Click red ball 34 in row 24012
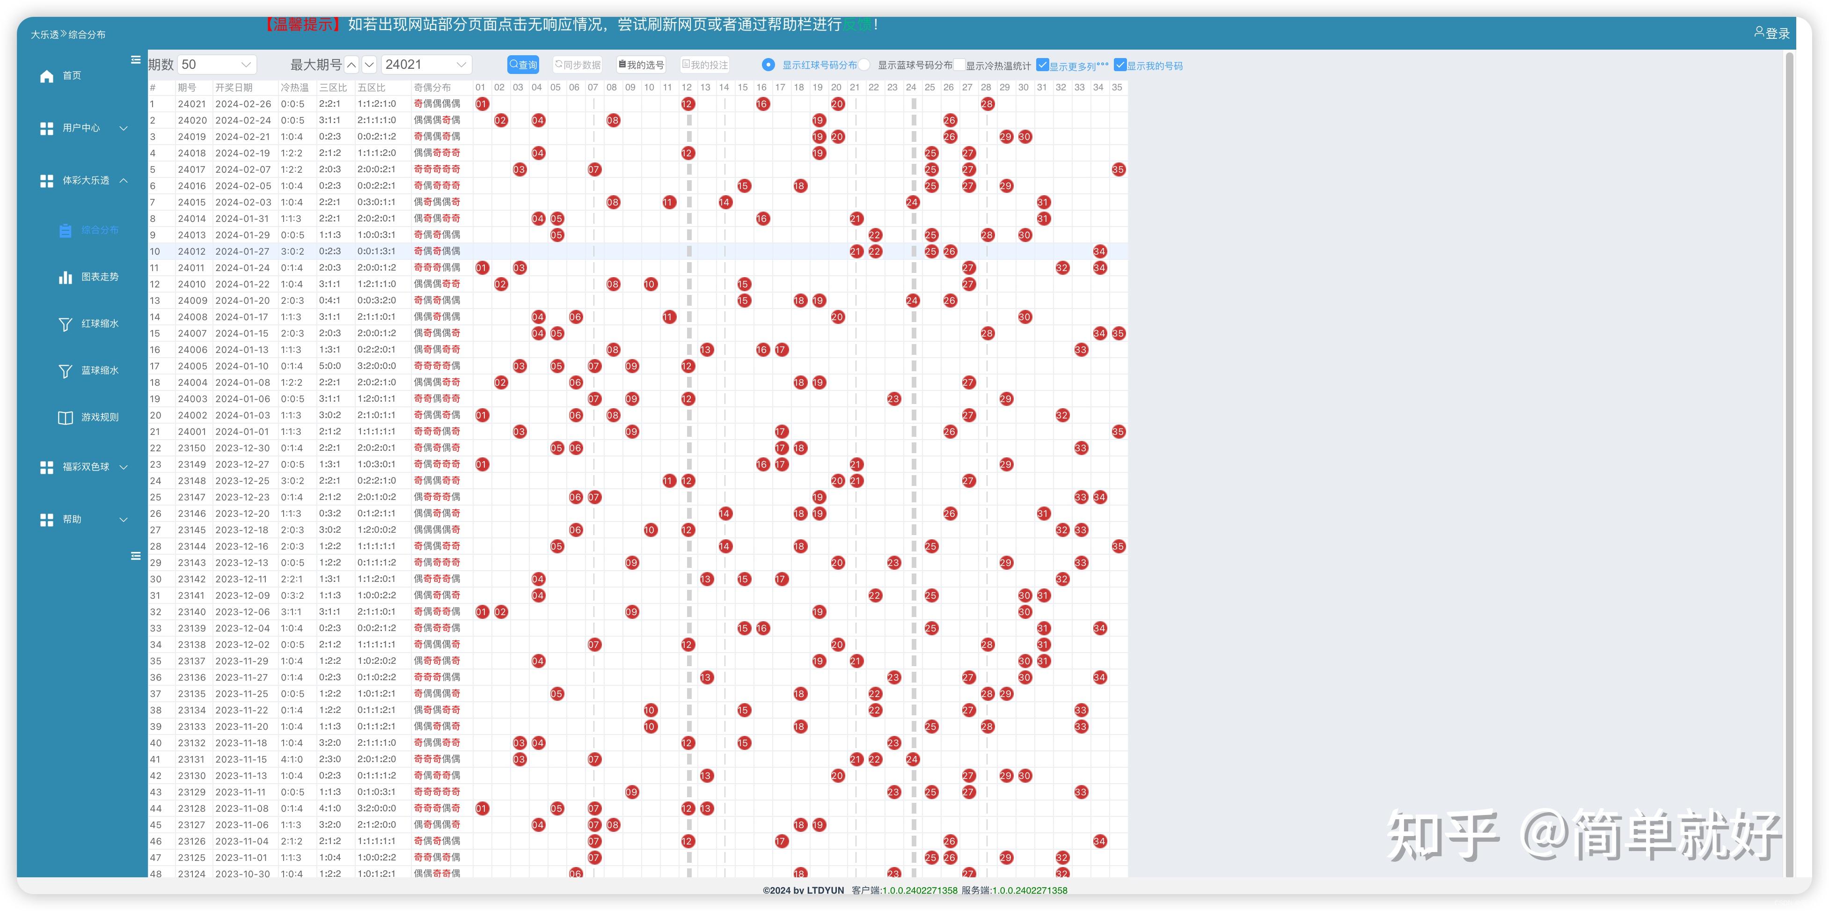This screenshot has width=1829, height=911. (1099, 251)
